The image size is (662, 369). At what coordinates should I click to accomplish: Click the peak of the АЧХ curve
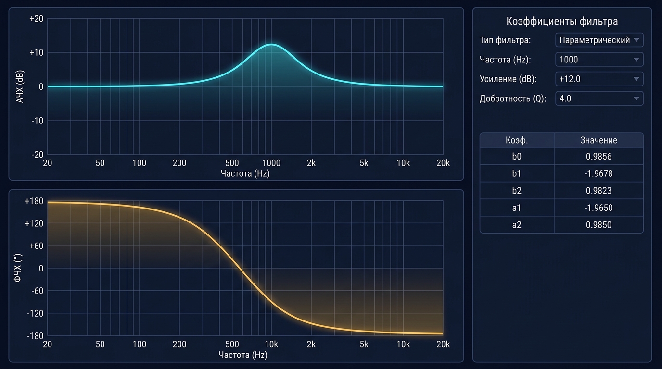pyautogui.click(x=271, y=44)
